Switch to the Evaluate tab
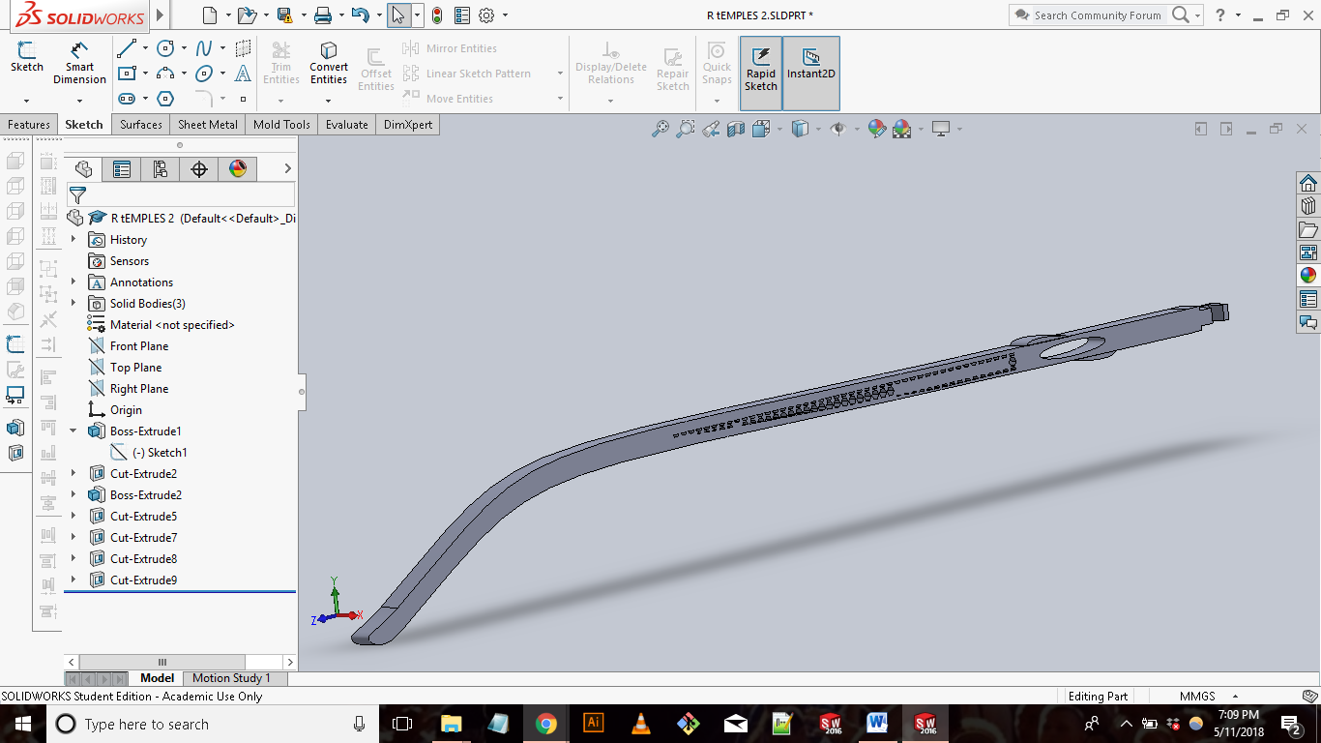1321x743 pixels. (x=347, y=125)
